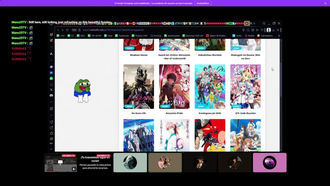Toggle the VPN badge in address bar
This screenshot has width=330, height=186.
tap(74, 30)
